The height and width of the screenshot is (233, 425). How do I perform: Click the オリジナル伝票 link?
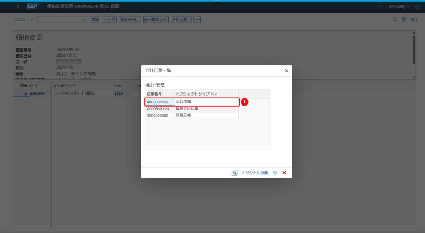click(x=254, y=173)
